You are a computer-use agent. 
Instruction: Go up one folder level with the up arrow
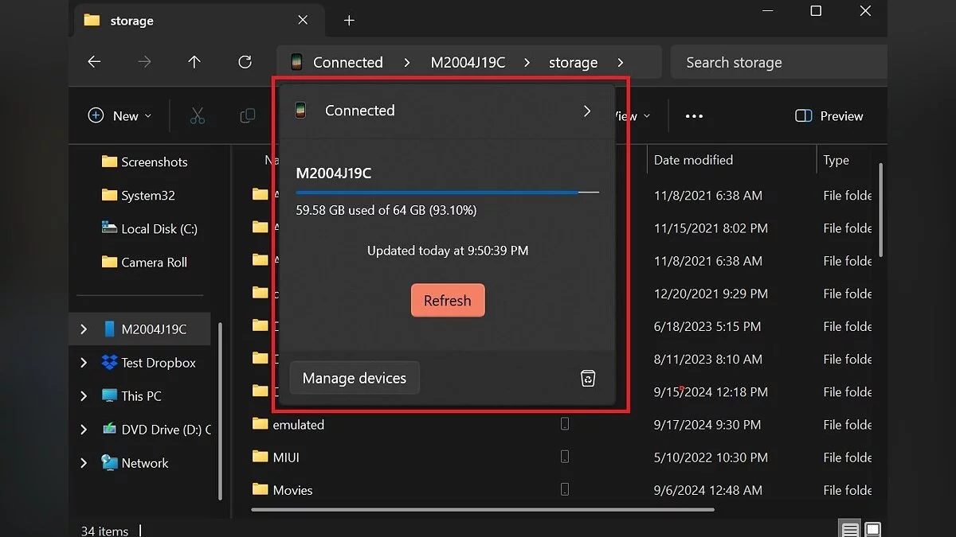(194, 62)
